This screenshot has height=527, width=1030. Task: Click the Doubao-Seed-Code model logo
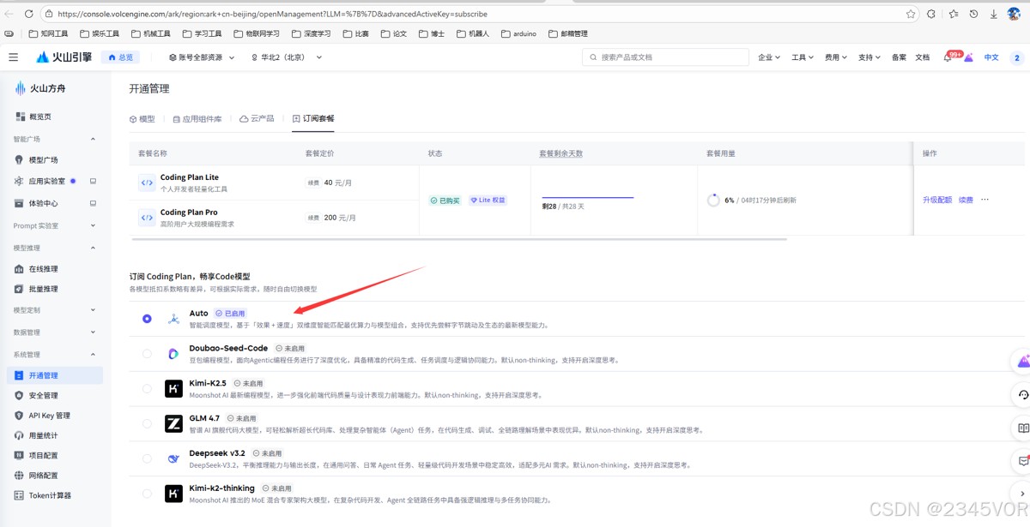coord(173,353)
